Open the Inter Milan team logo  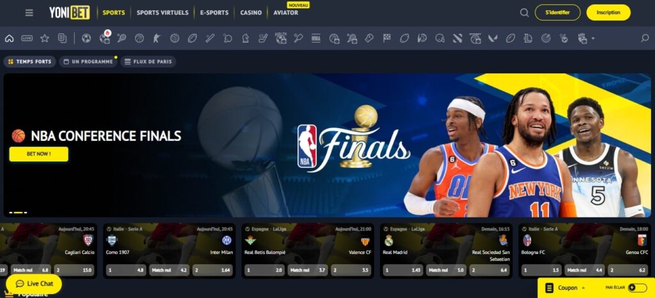227,241
